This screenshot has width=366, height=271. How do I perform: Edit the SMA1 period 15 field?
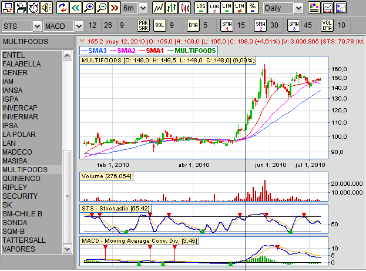click(242, 25)
